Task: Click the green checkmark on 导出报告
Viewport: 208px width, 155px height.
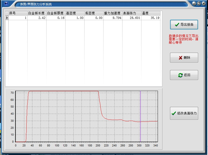Action: pyautogui.click(x=177, y=25)
